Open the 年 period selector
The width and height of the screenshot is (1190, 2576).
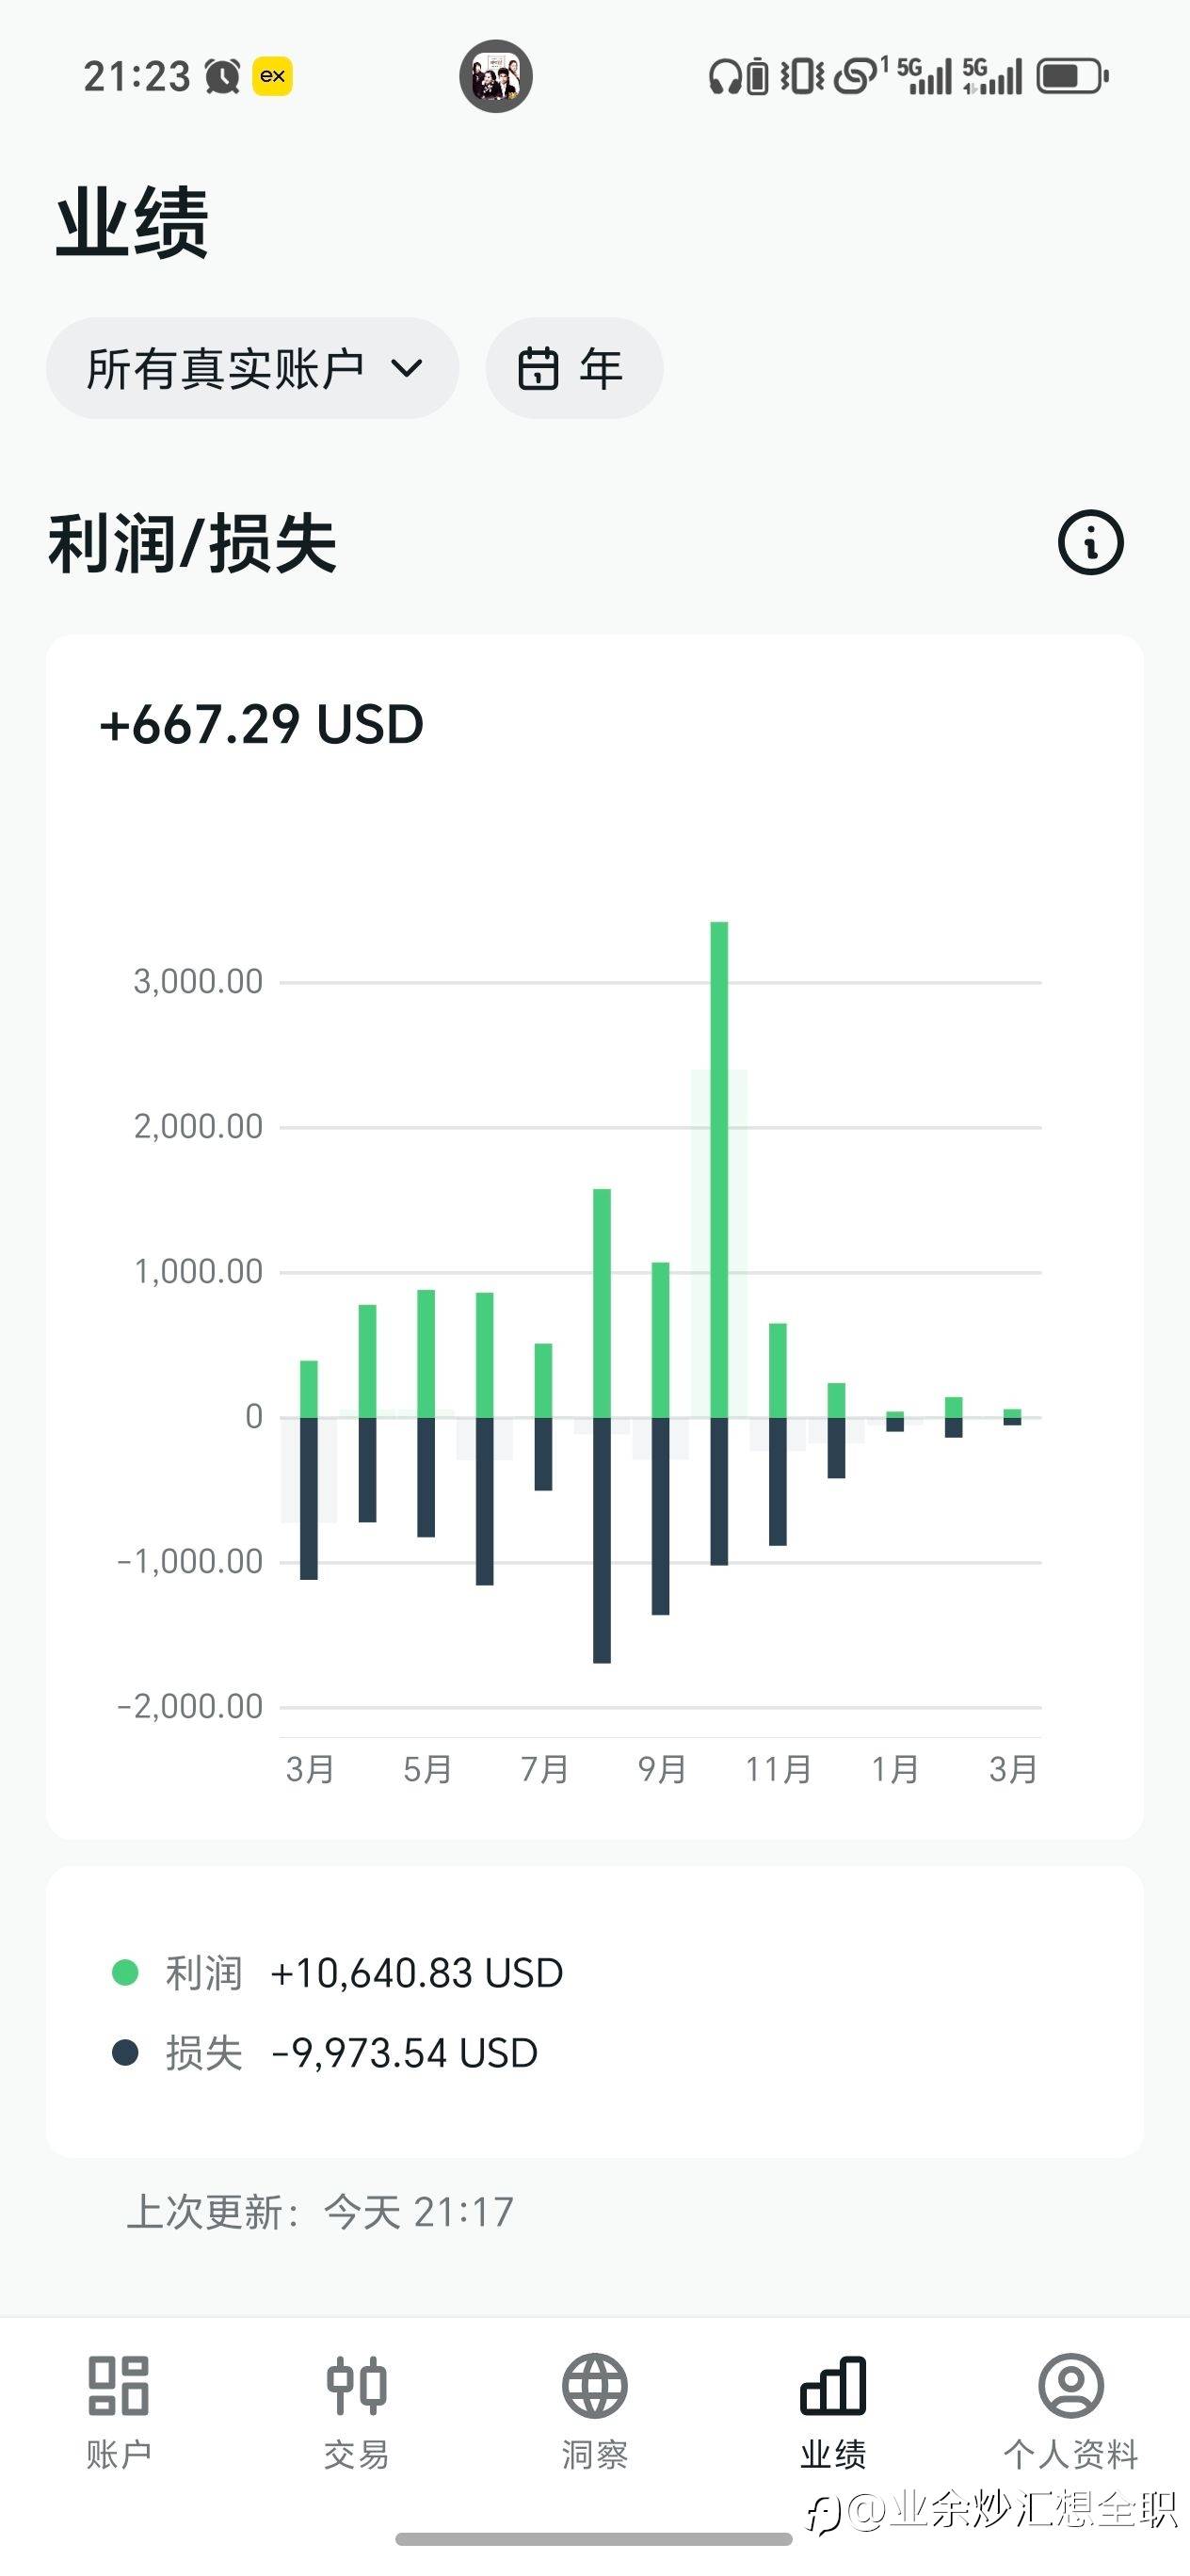pyautogui.click(x=574, y=368)
